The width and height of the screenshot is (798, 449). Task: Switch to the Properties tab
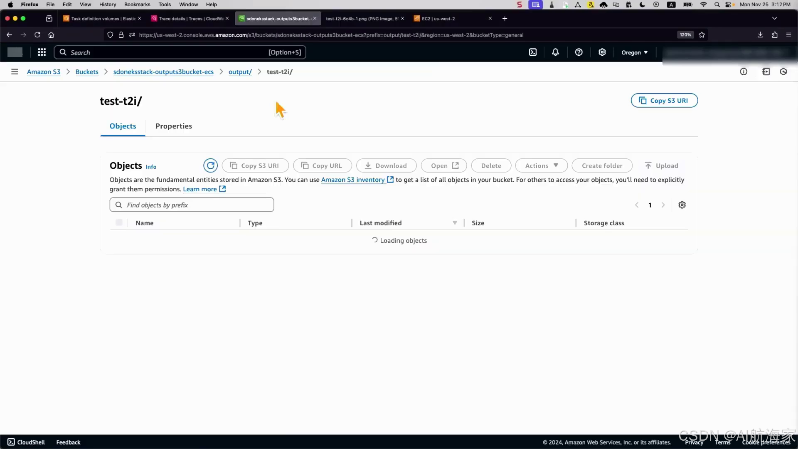click(x=174, y=126)
